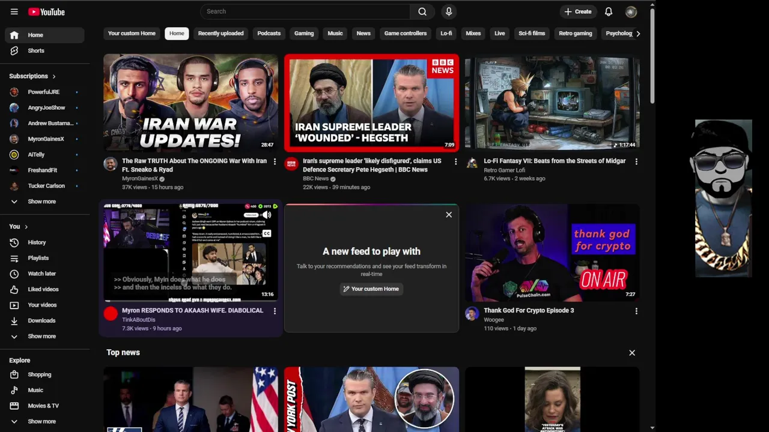769x432 pixels.
Task: Open Watch later list
Action: (x=44, y=274)
